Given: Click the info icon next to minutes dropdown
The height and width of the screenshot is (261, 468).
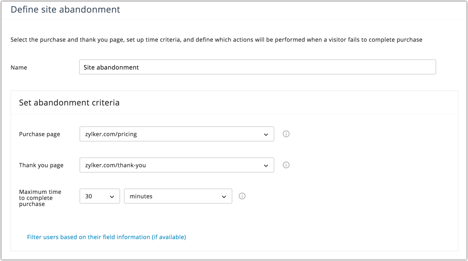Looking at the screenshot, I should [242, 196].
